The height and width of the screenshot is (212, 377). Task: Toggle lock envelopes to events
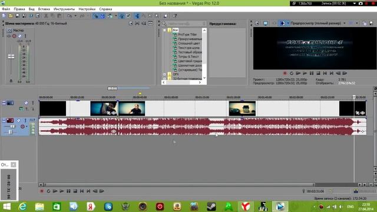(x=122, y=16)
